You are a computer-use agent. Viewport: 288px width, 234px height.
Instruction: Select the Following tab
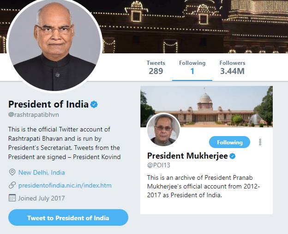click(192, 67)
